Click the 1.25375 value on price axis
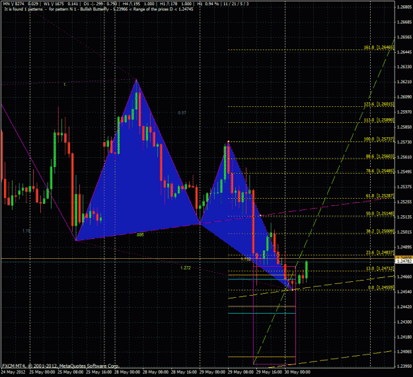The image size is (413, 377). 404,187
